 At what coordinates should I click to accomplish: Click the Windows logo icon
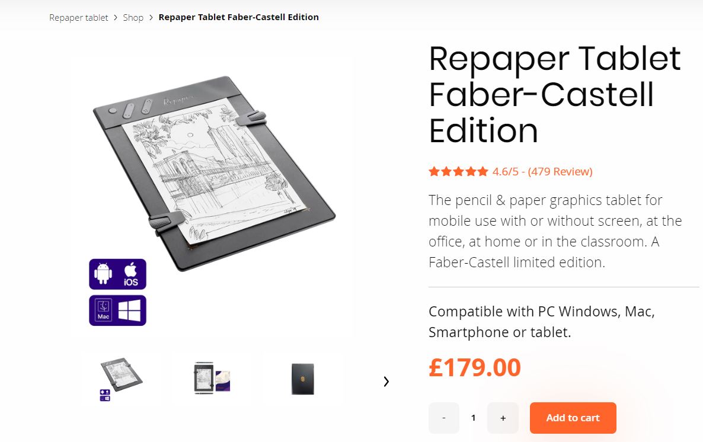click(x=129, y=310)
